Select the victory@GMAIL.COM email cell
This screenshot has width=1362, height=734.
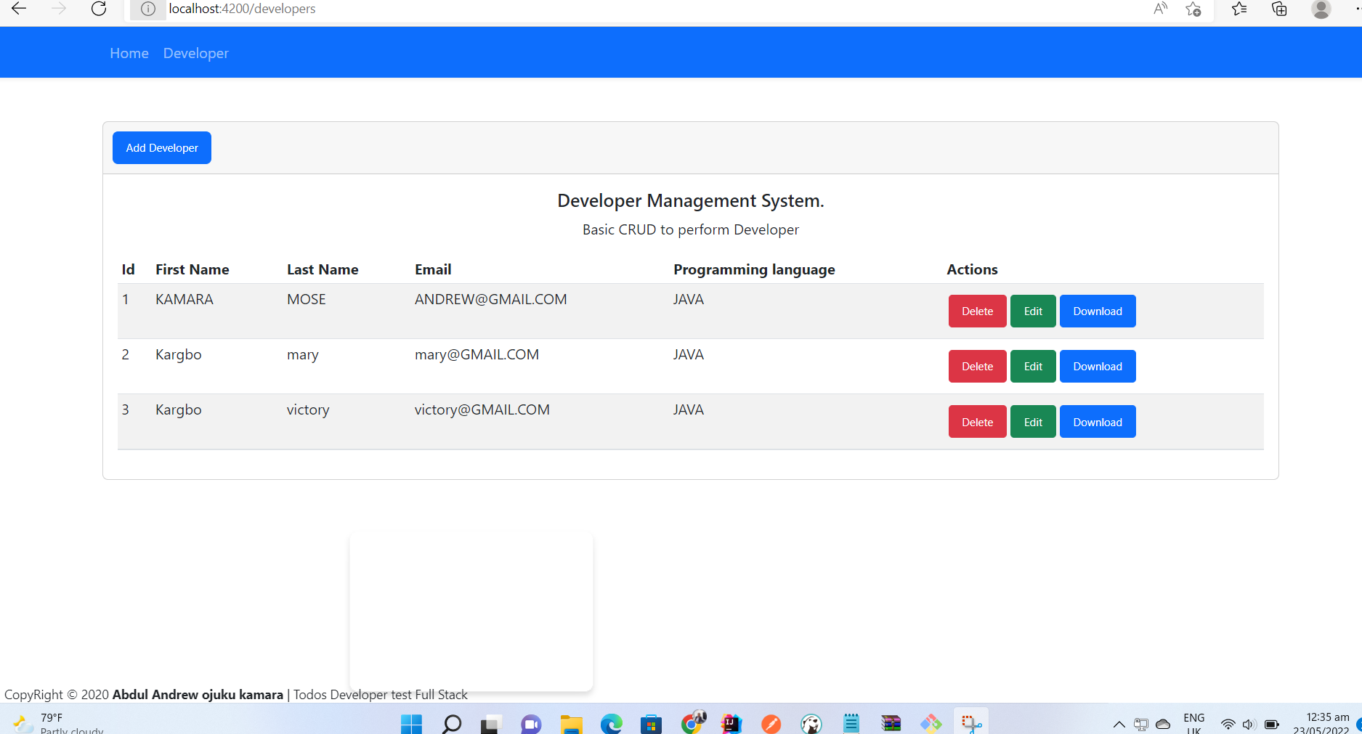(x=482, y=410)
